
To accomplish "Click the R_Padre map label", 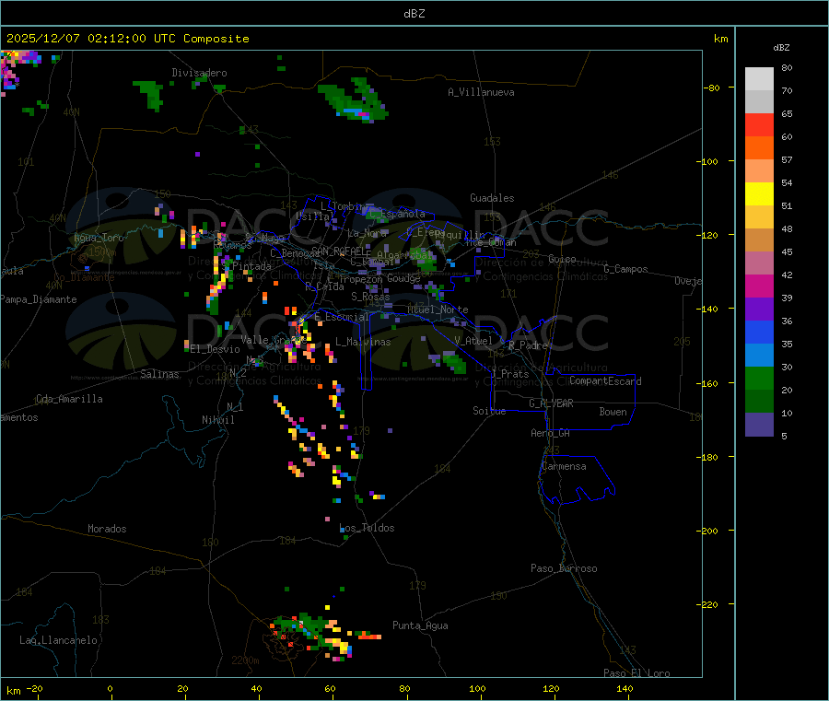I will pos(528,345).
